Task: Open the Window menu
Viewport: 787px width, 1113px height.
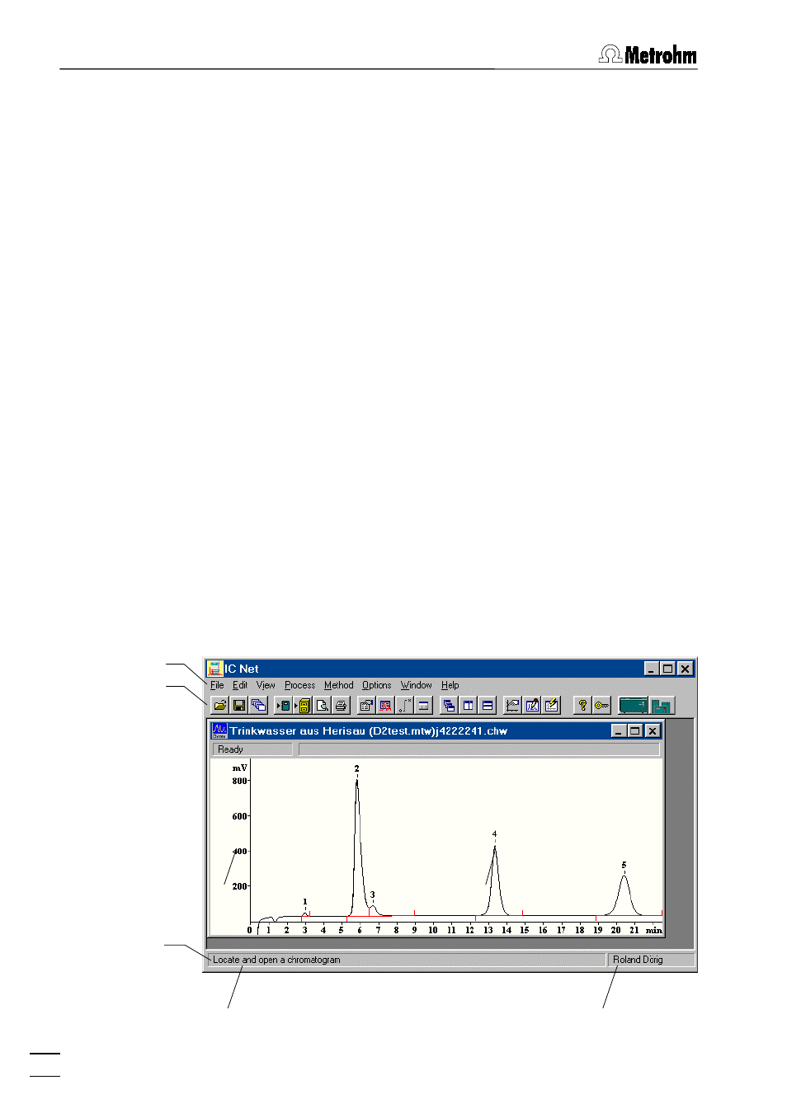Action: click(417, 685)
